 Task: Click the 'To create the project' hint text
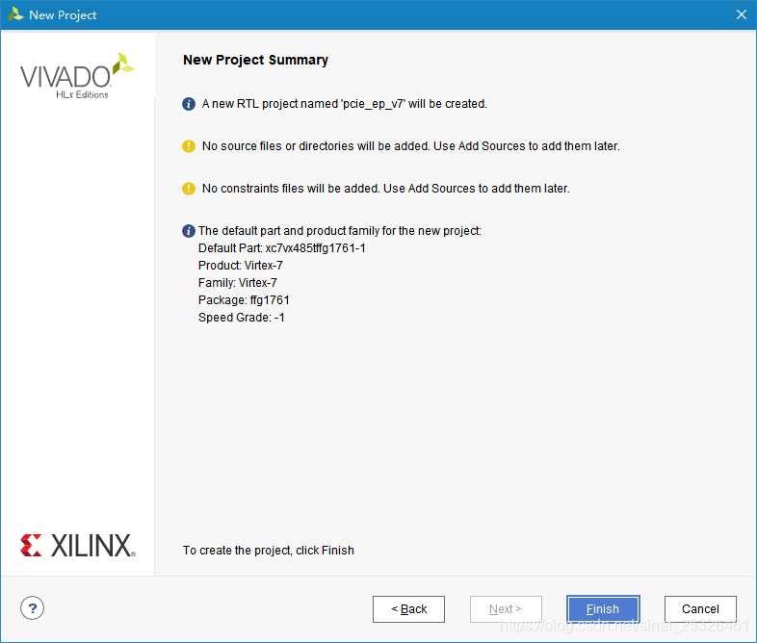click(x=269, y=551)
